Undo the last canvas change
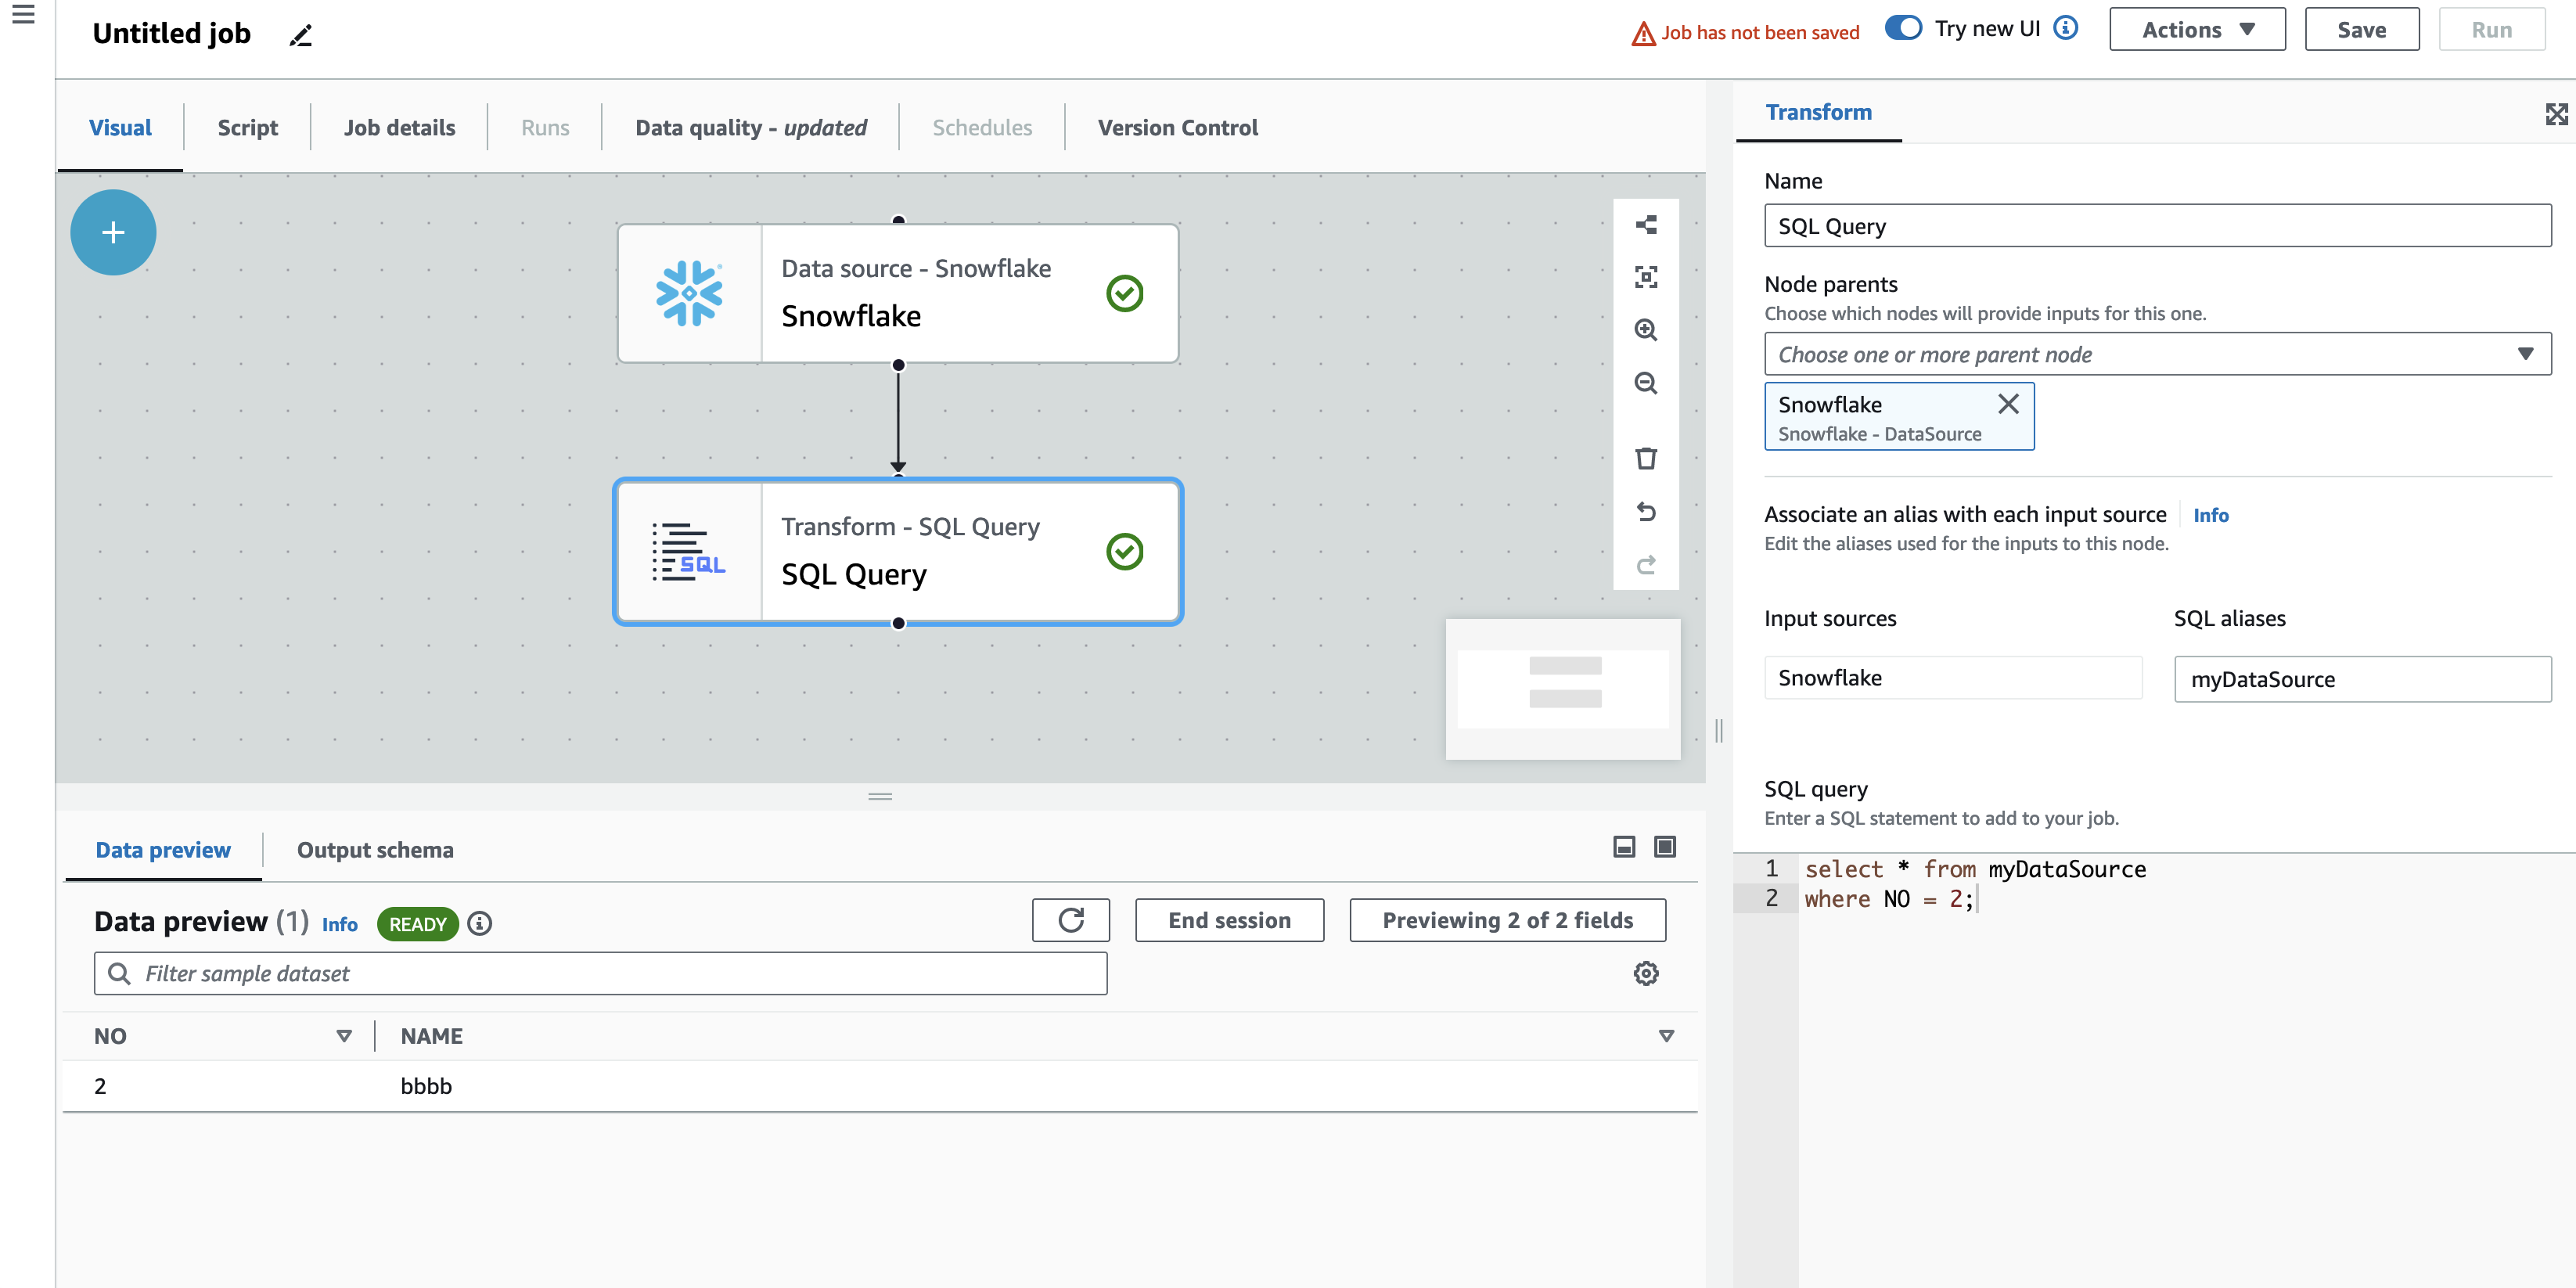The width and height of the screenshot is (2576, 1288). 1646,512
